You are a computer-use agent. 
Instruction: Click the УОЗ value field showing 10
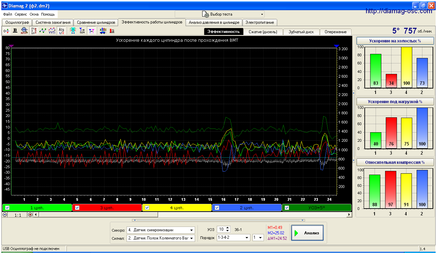point(221,230)
